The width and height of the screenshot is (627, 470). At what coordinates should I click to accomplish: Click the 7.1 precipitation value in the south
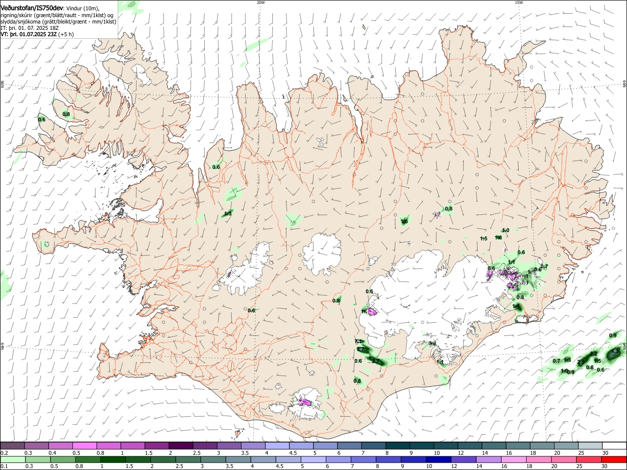click(358, 341)
